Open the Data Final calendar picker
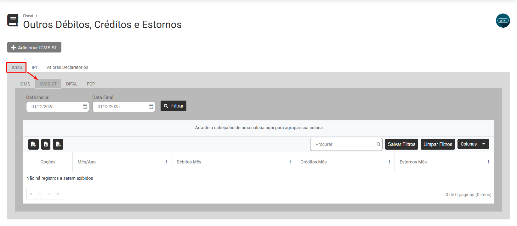517x226 pixels. coord(151,107)
